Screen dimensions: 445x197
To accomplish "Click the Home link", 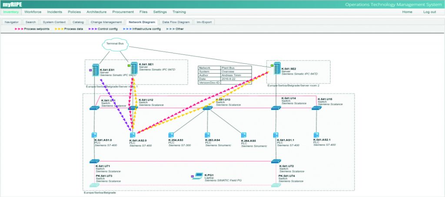I will 407,12.
